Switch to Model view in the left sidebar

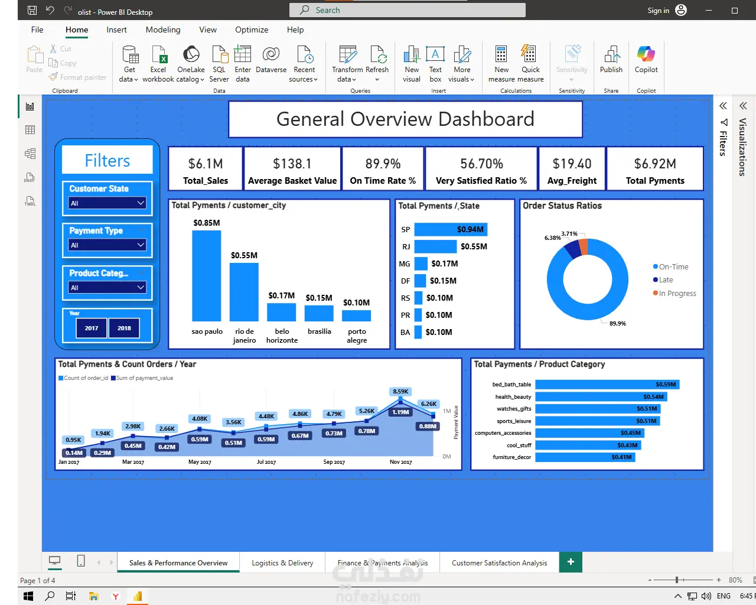30,154
